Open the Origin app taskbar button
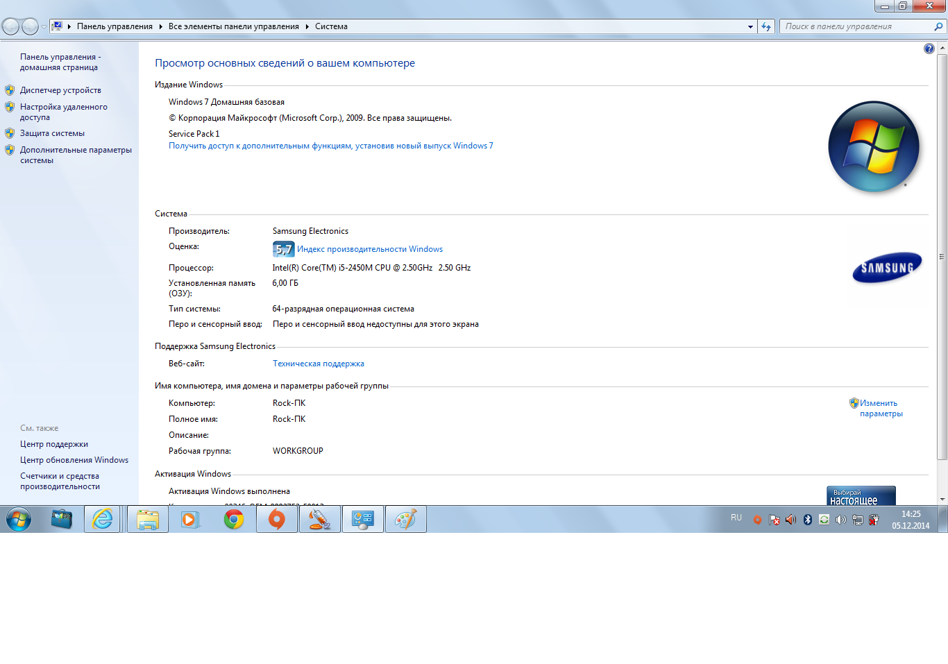Viewport: 948px width, 664px height. tap(277, 519)
